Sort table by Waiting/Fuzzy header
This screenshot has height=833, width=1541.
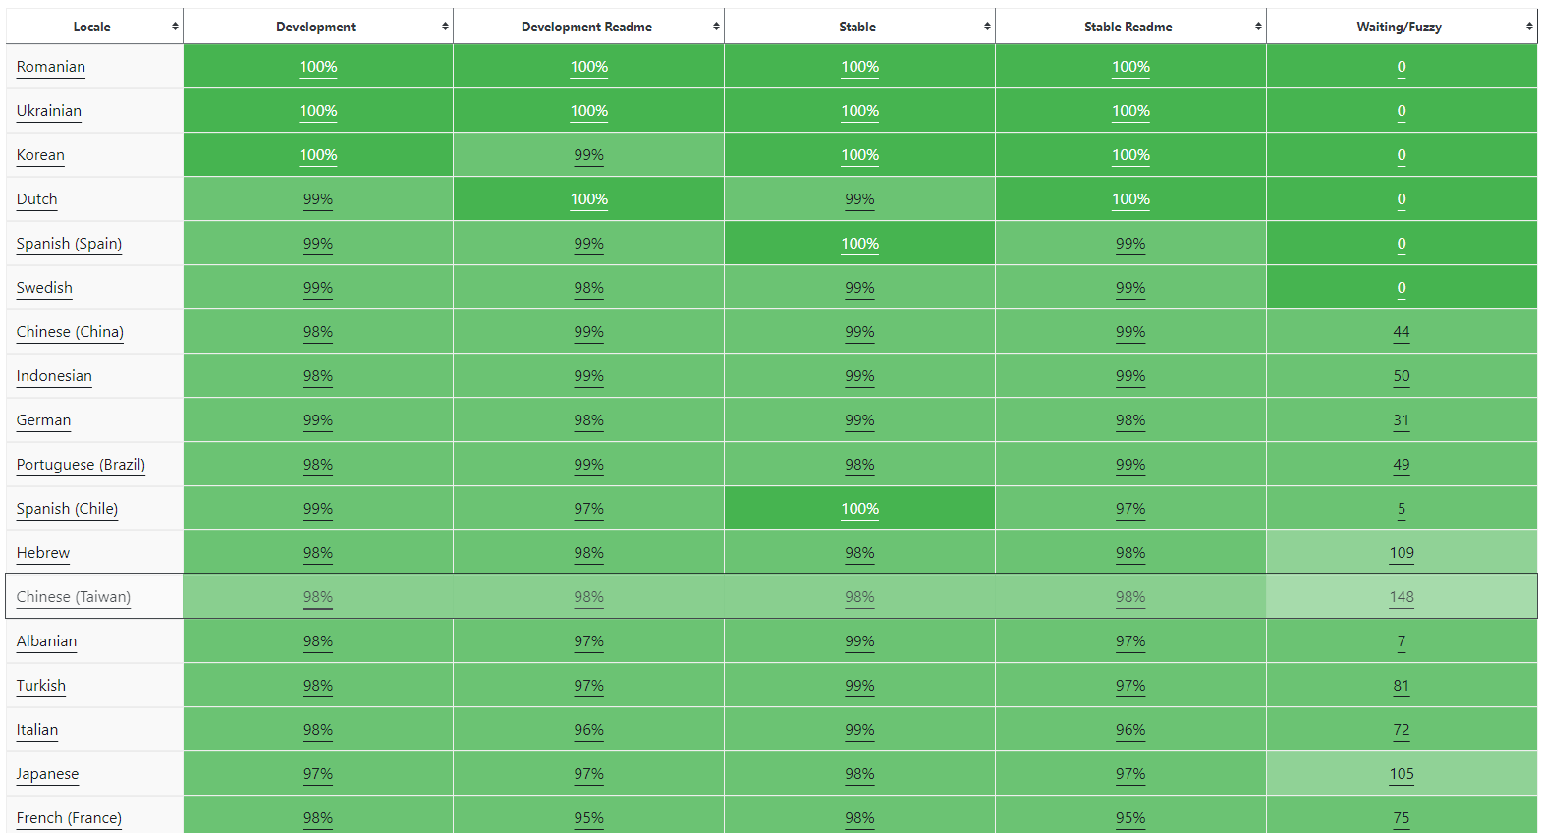(x=1402, y=27)
